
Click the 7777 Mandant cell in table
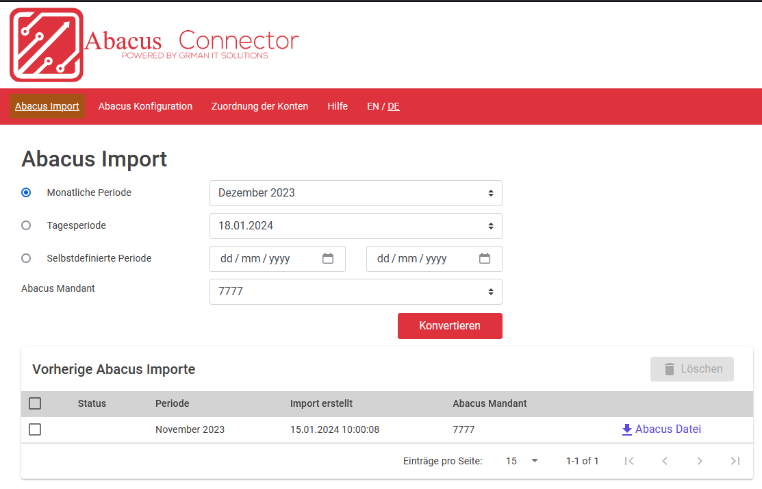click(463, 429)
